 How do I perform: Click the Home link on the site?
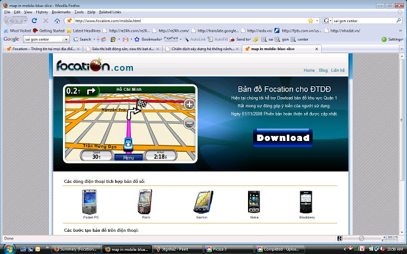(309, 70)
